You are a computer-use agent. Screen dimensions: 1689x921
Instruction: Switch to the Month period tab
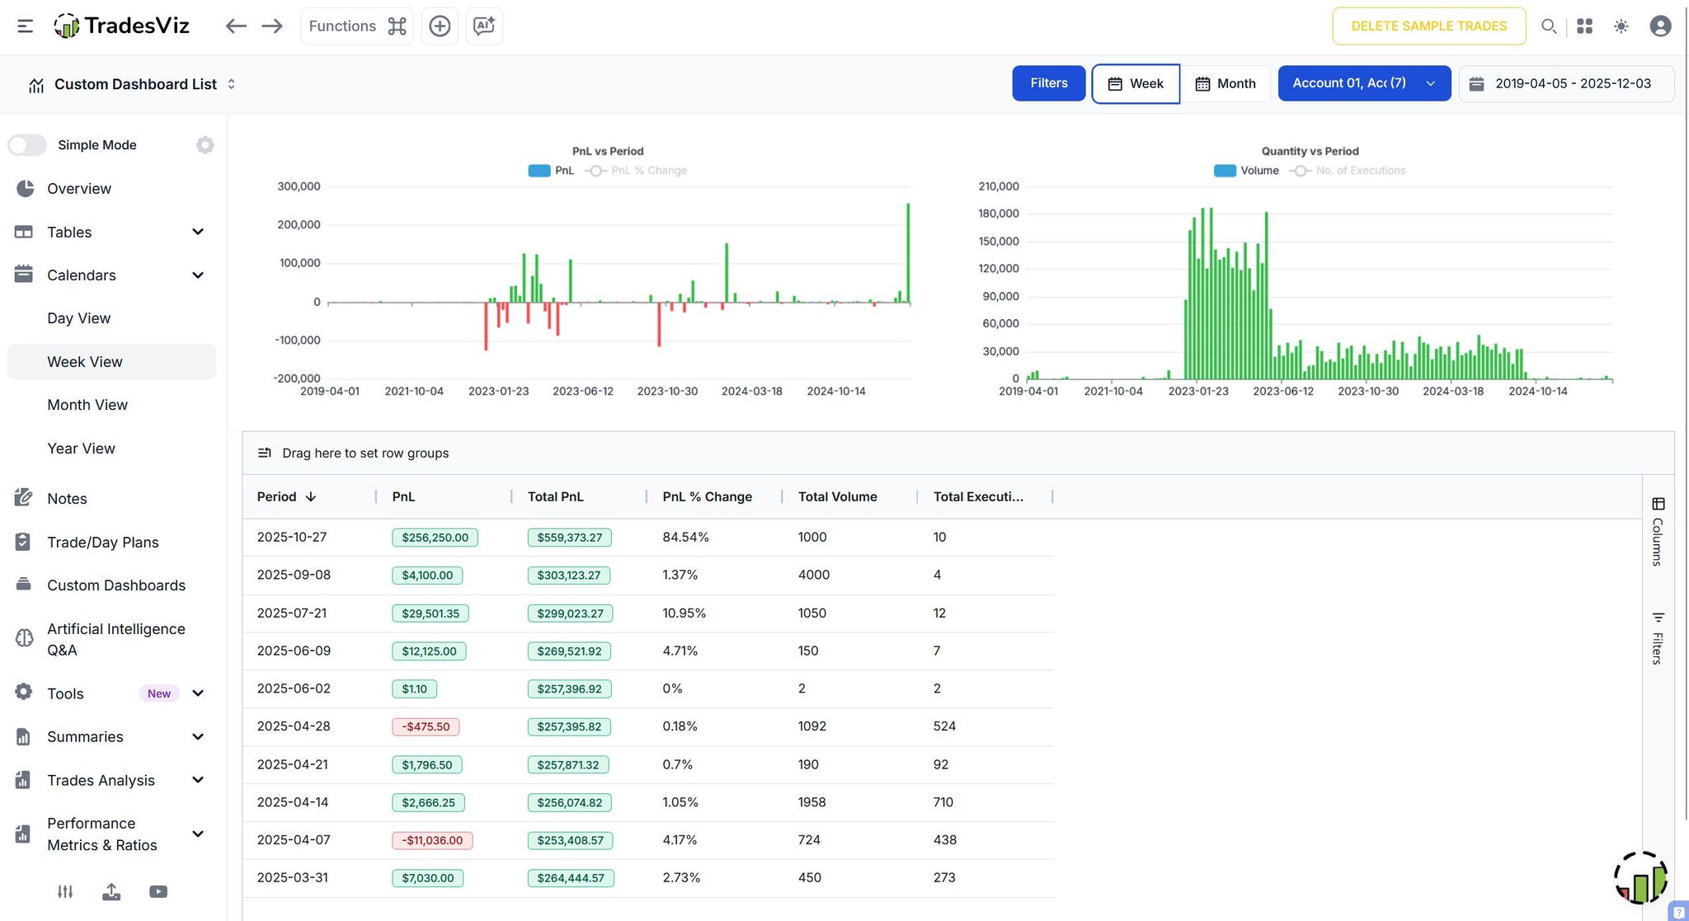coord(1226,83)
